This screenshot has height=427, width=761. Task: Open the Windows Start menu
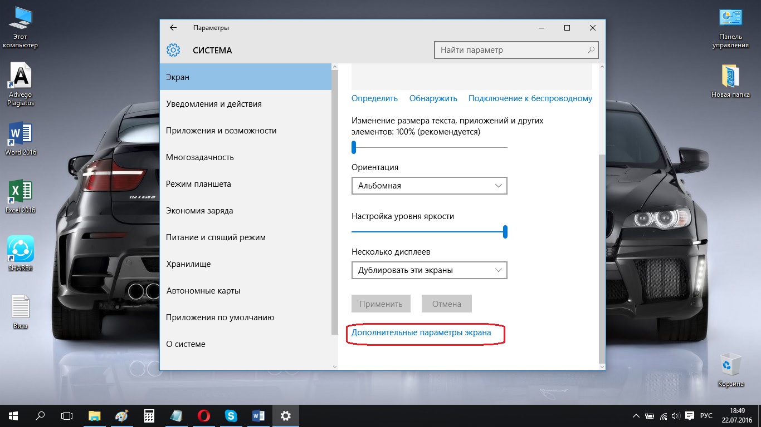tap(13, 416)
